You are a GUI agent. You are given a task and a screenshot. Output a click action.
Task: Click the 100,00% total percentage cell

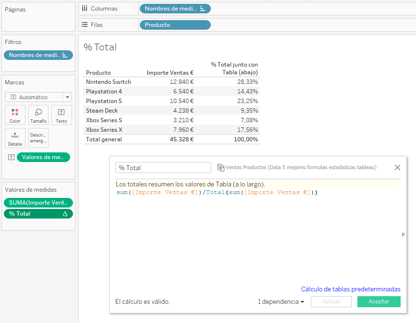pos(245,139)
